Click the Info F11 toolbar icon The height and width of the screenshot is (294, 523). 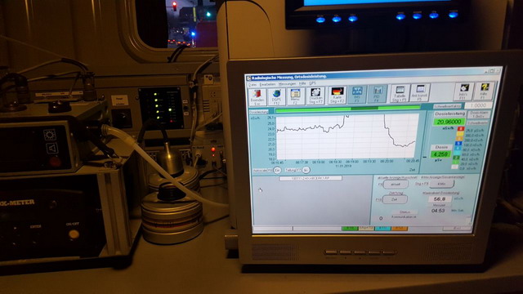tap(463, 91)
